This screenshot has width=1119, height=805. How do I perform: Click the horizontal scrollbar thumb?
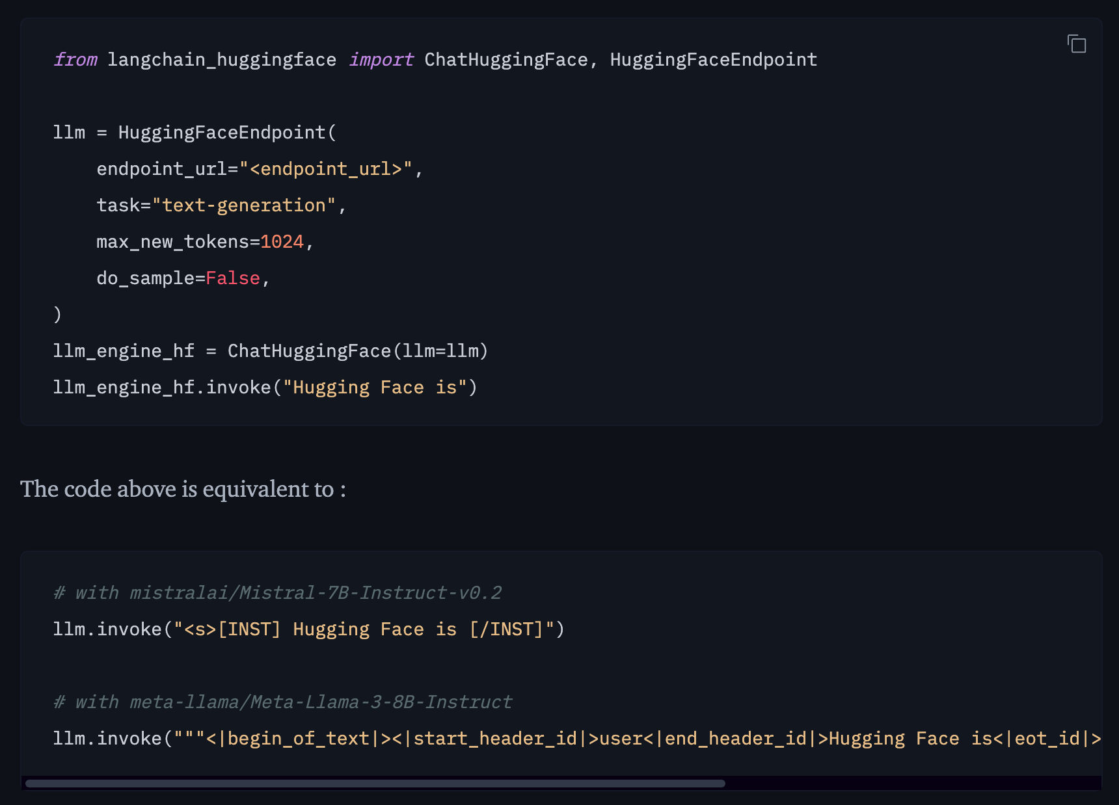pos(375,784)
